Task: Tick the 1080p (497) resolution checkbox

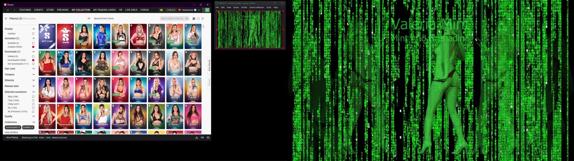Action: [x=33, y=104]
